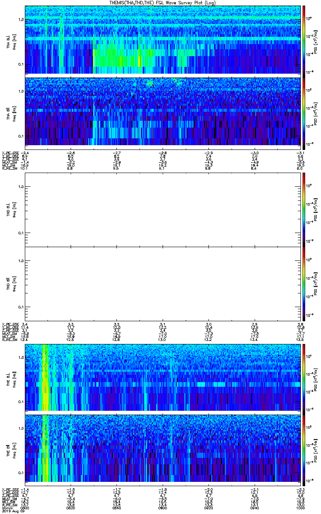Click the empty THD B-perpendicular plot panel
This screenshot has width=321, height=514.
point(163,209)
